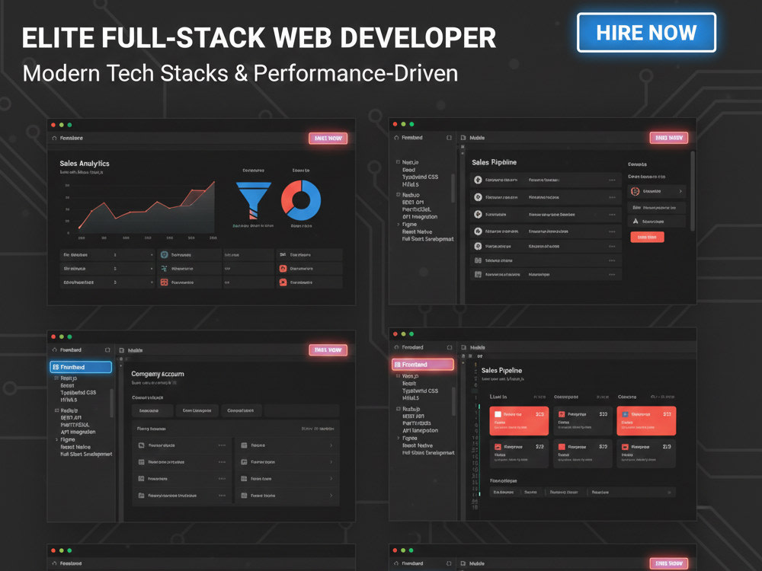Select the second tab under Company Account
Viewport: 762px width, 571px height.
tap(197, 411)
